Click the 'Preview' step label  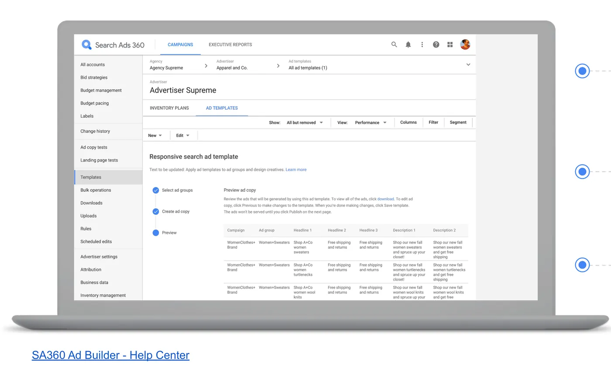169,233
